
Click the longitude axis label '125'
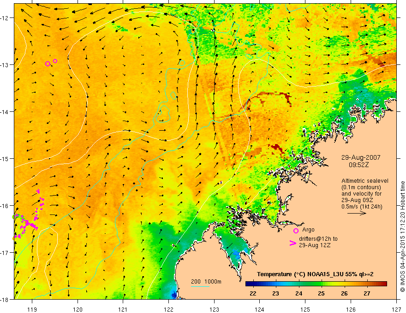[305, 309]
